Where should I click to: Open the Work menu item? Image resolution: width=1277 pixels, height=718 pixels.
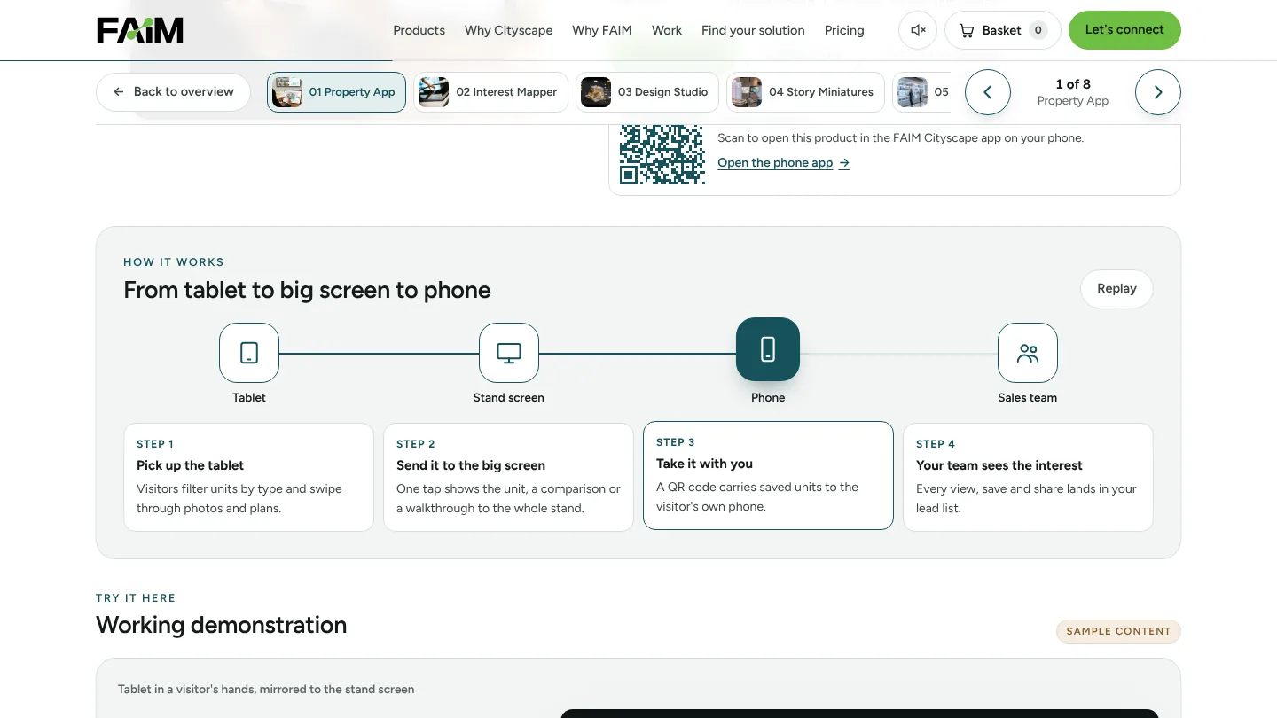[667, 30]
